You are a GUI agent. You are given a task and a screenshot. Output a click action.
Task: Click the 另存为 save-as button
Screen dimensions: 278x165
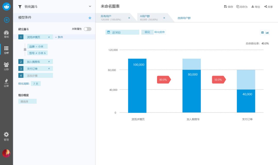point(242,7)
